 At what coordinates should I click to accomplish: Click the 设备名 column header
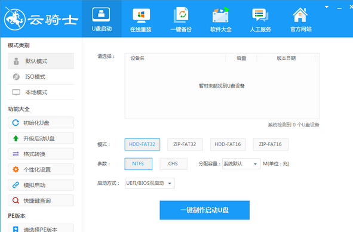pyautogui.click(x=137, y=58)
